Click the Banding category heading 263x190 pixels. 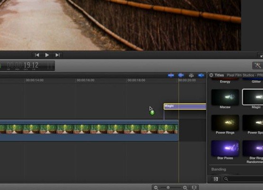(x=219, y=169)
